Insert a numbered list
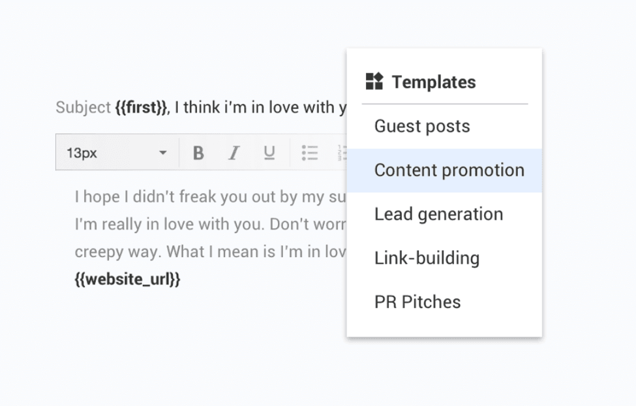This screenshot has width=636, height=406. [x=342, y=153]
